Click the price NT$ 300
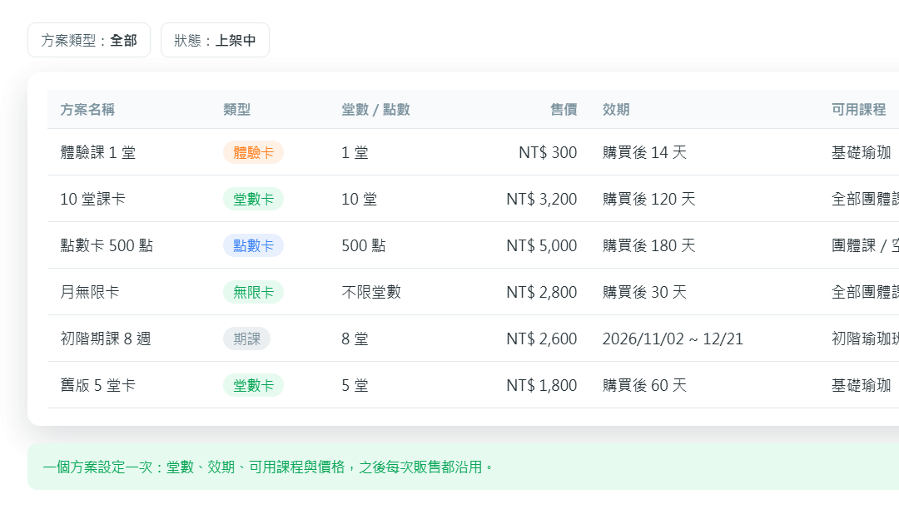The height and width of the screenshot is (514, 899). [548, 152]
